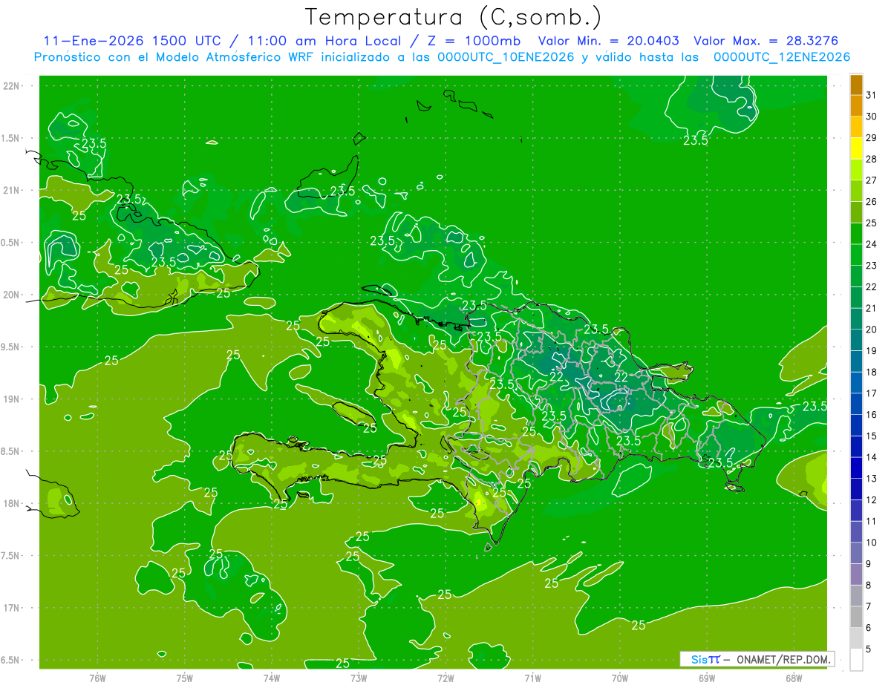Click the latitude axis label '20N'
Viewport: 891px width, 688px height.
11,295
